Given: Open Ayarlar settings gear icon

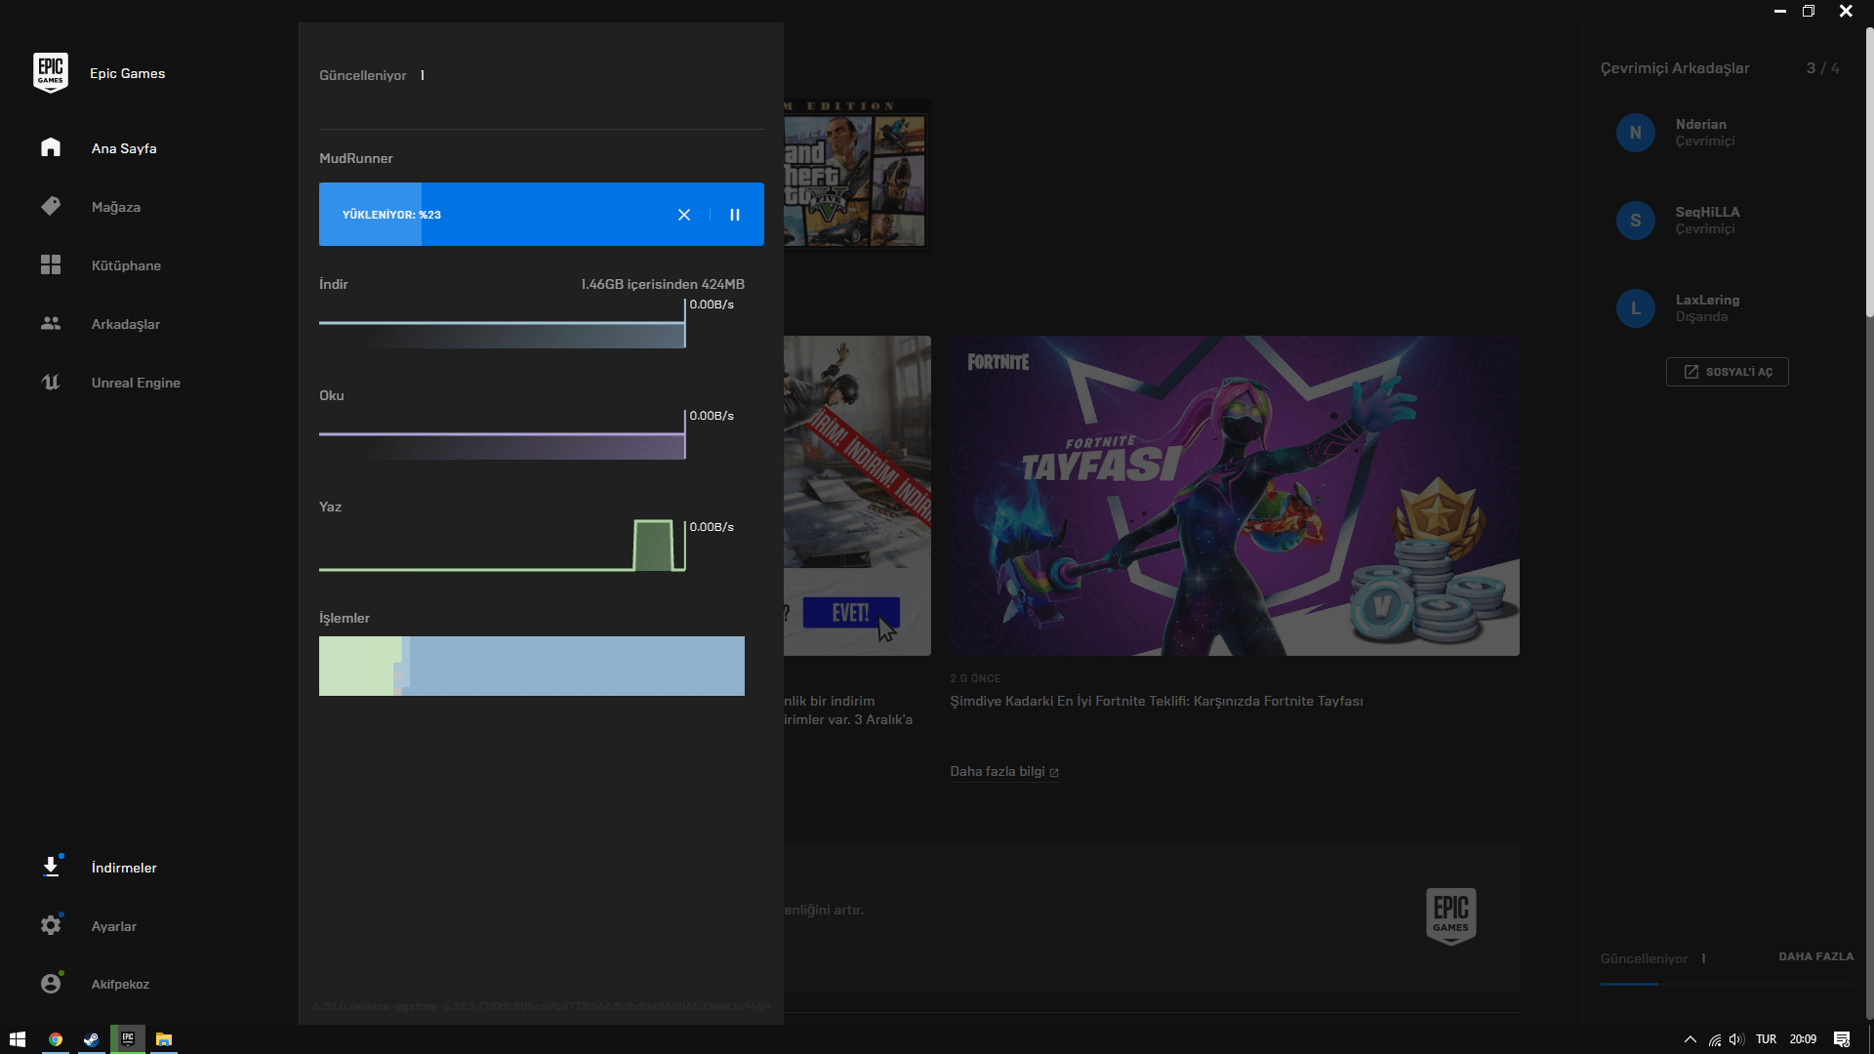Looking at the screenshot, I should point(51,925).
